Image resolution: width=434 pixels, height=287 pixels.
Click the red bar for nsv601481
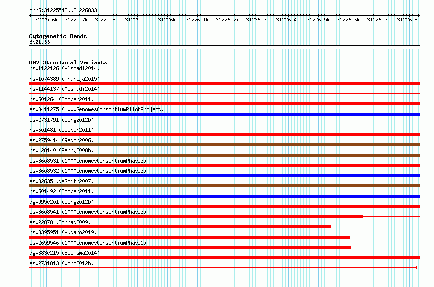(224, 135)
